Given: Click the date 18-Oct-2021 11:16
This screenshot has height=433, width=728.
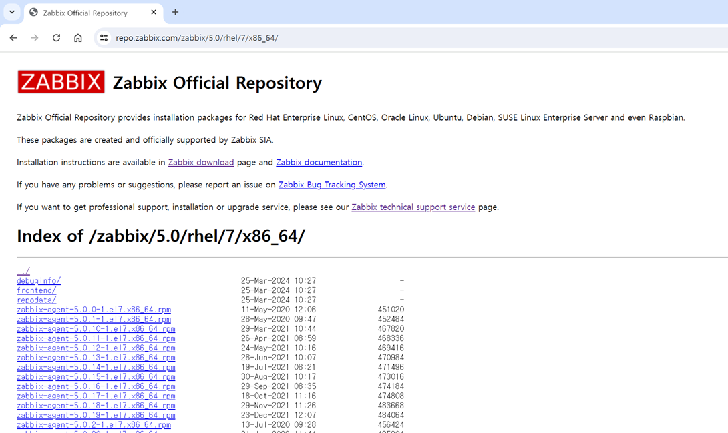Looking at the screenshot, I should click(x=278, y=396).
